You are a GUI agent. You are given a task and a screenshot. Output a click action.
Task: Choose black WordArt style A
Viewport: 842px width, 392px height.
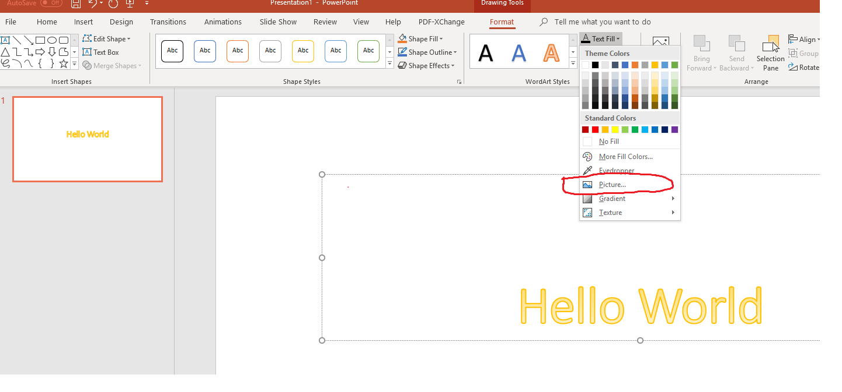click(x=486, y=52)
